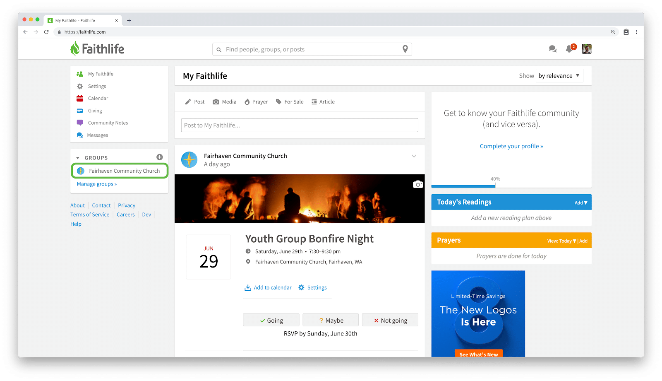This screenshot has height=381, width=662.
Task: Open the bonfire event cover photo
Action: 300,199
